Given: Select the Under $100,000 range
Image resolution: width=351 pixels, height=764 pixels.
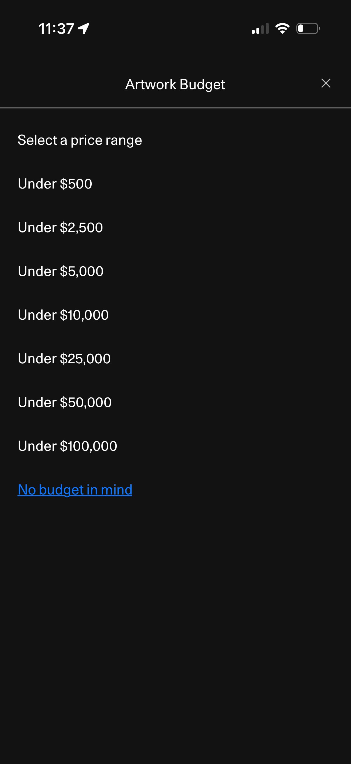Looking at the screenshot, I should click(68, 446).
